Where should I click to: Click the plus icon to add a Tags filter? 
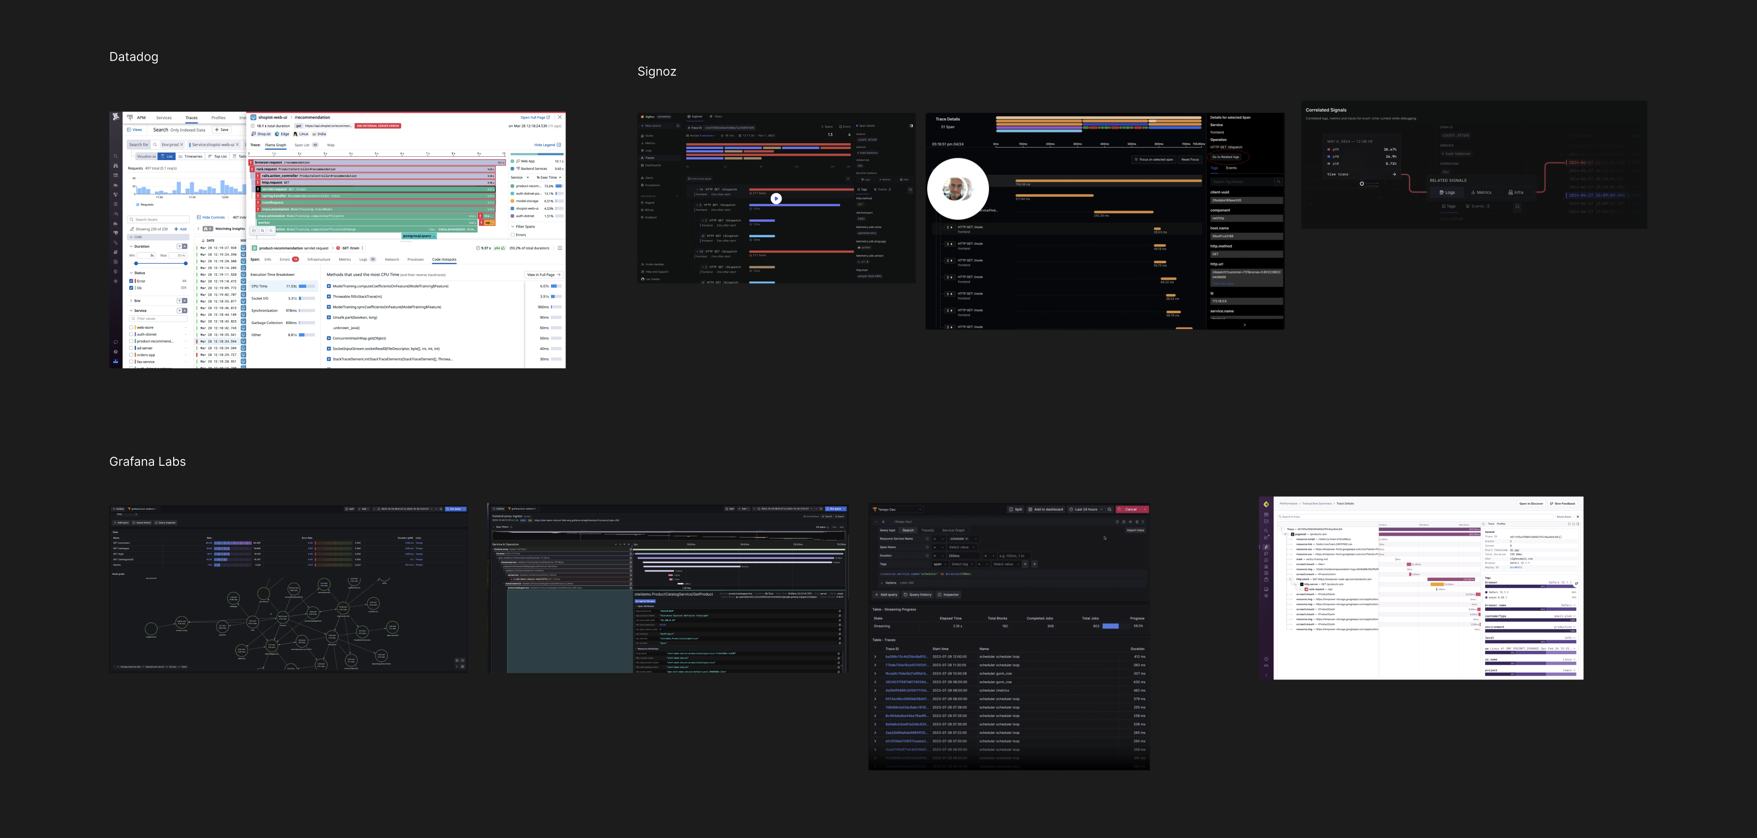click(x=1035, y=564)
